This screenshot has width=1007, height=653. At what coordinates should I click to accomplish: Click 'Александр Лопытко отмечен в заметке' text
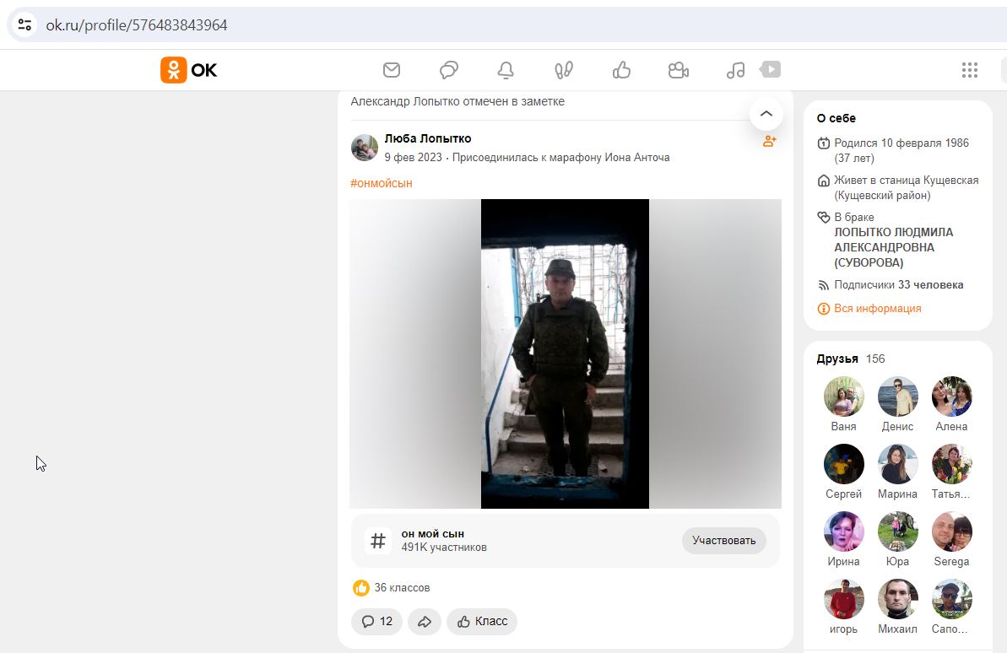click(457, 101)
